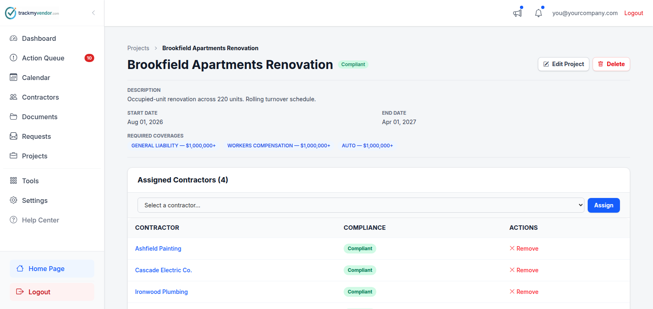Remove Ashfield Painting from the project
The height and width of the screenshot is (309, 653).
524,249
